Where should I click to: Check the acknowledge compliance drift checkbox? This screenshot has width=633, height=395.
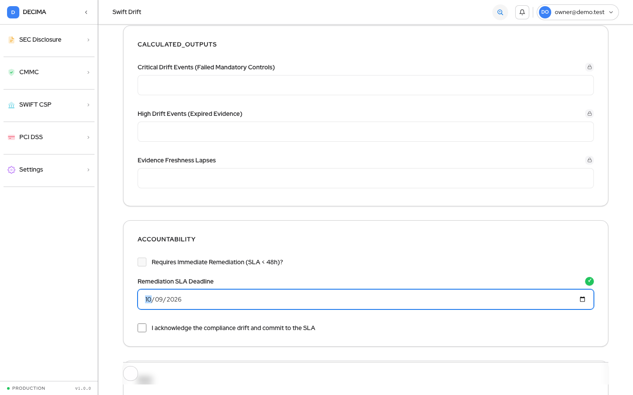point(142,328)
